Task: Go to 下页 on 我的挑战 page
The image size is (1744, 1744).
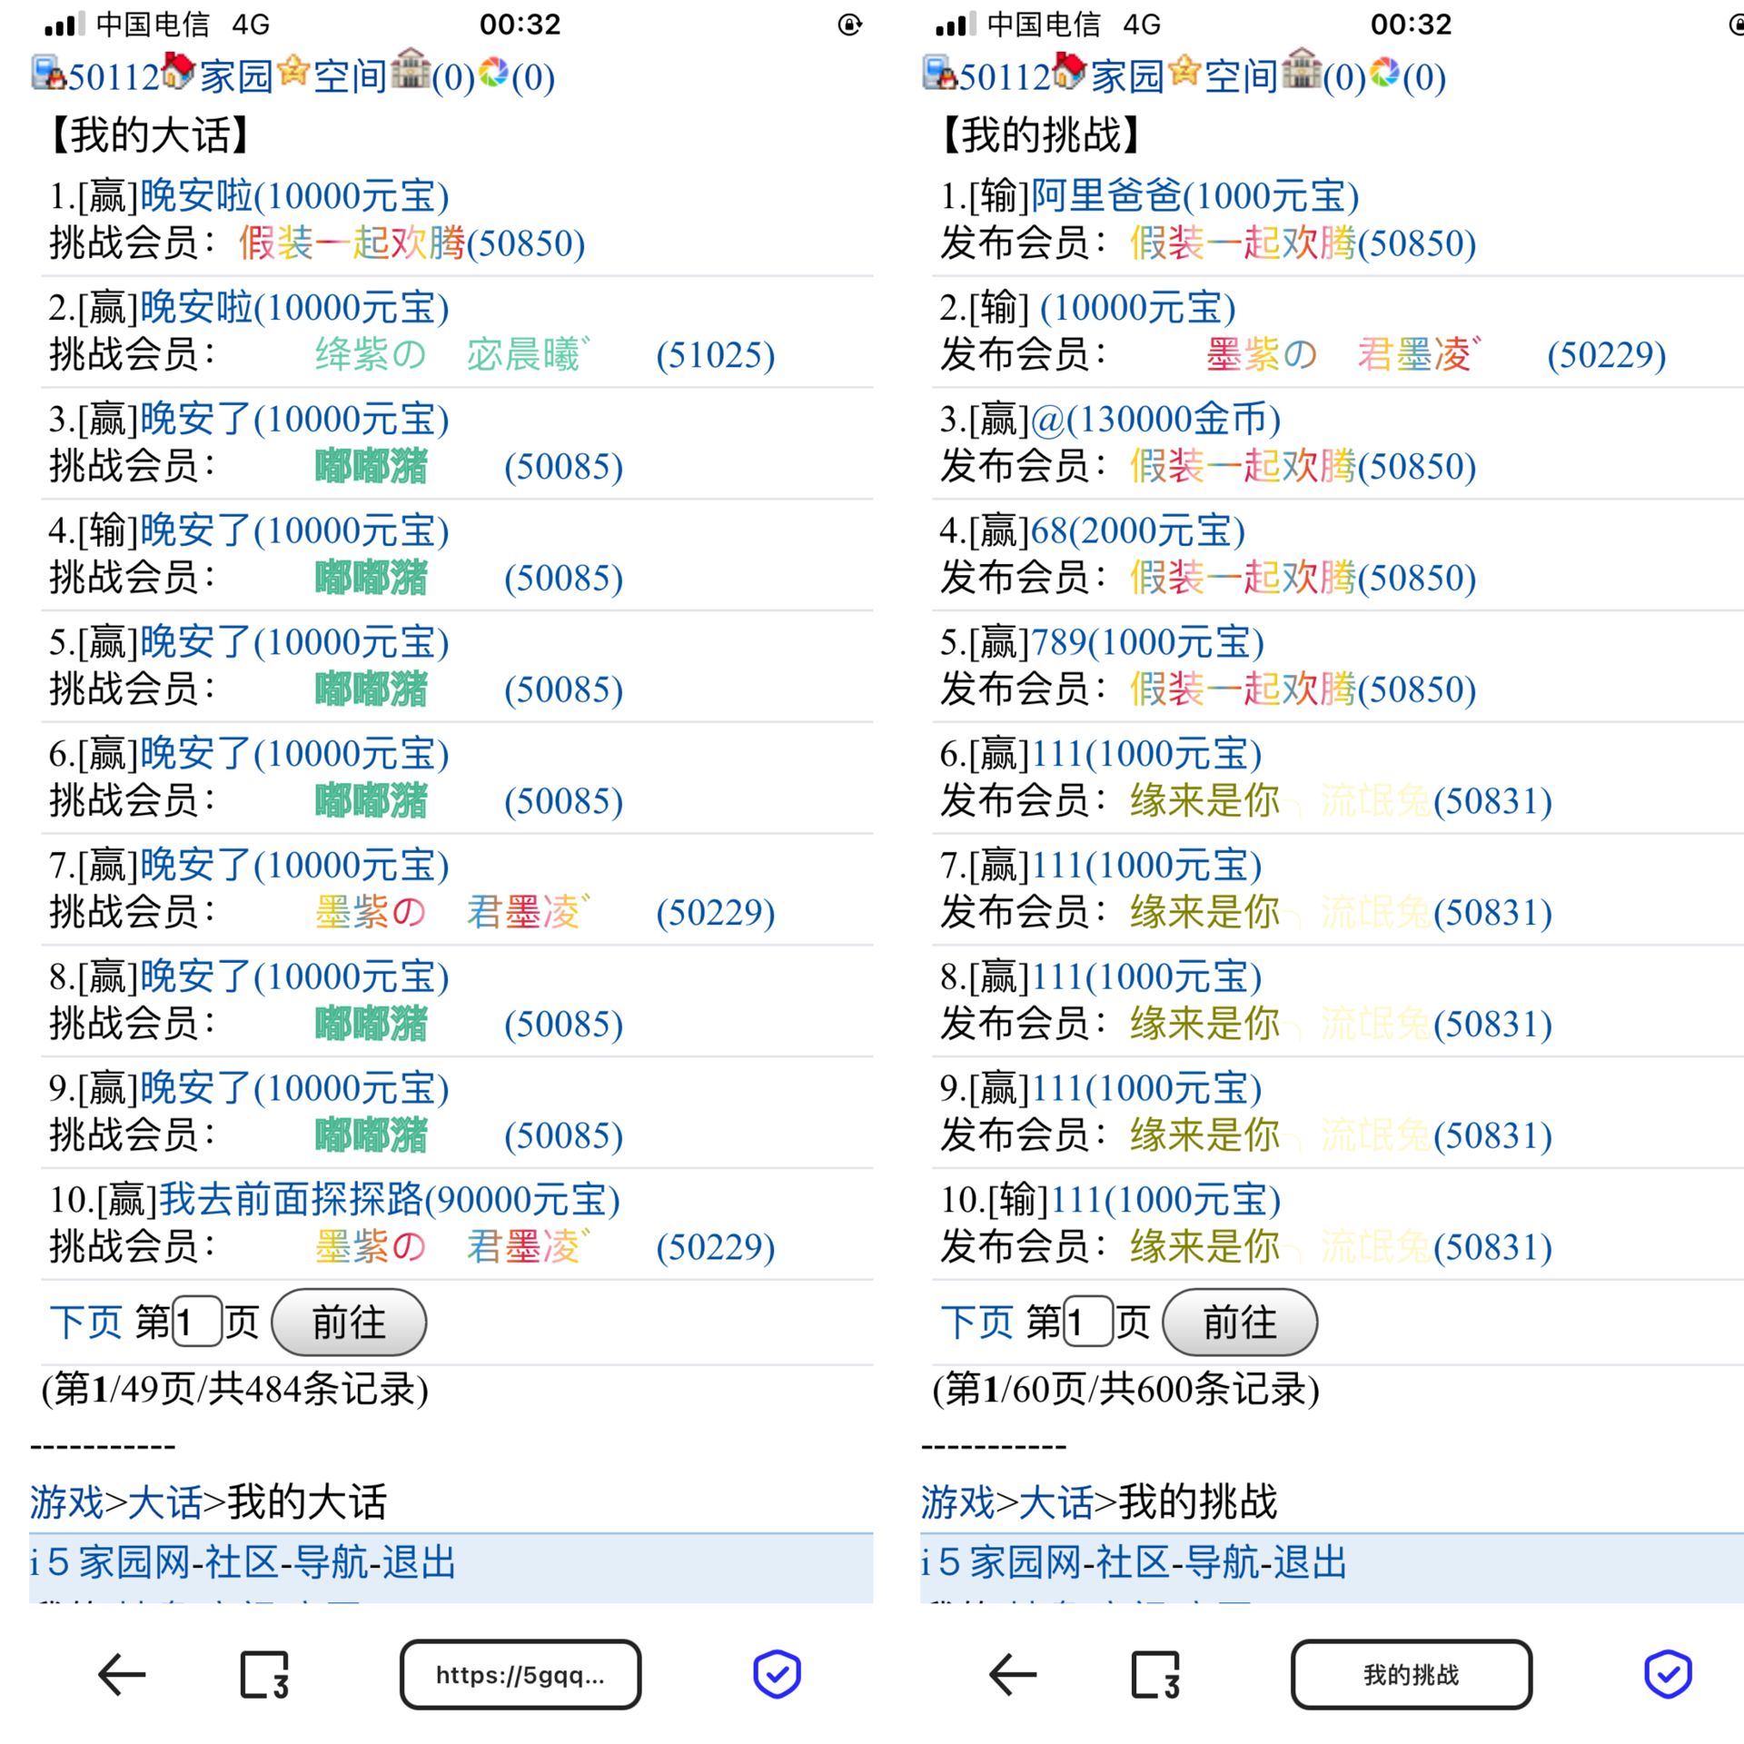Action: [x=976, y=1323]
